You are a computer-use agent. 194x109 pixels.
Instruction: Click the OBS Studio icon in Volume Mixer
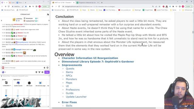tap(29, 83)
